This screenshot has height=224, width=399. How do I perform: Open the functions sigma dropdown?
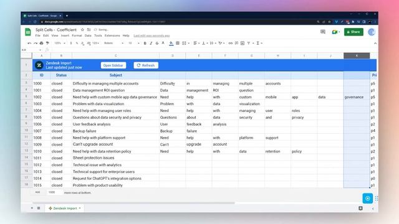[x=259, y=43]
